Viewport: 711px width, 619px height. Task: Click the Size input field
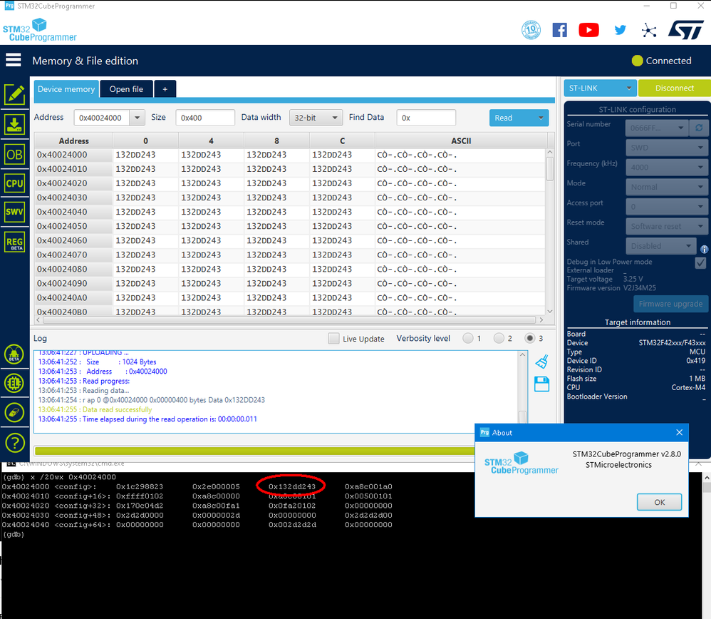tap(205, 118)
